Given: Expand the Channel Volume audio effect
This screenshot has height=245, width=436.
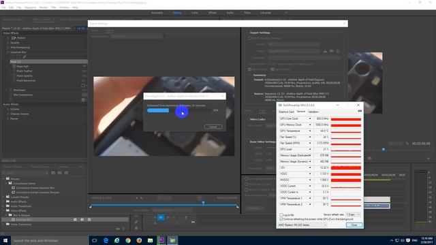Looking at the screenshot, I should 7,114.
